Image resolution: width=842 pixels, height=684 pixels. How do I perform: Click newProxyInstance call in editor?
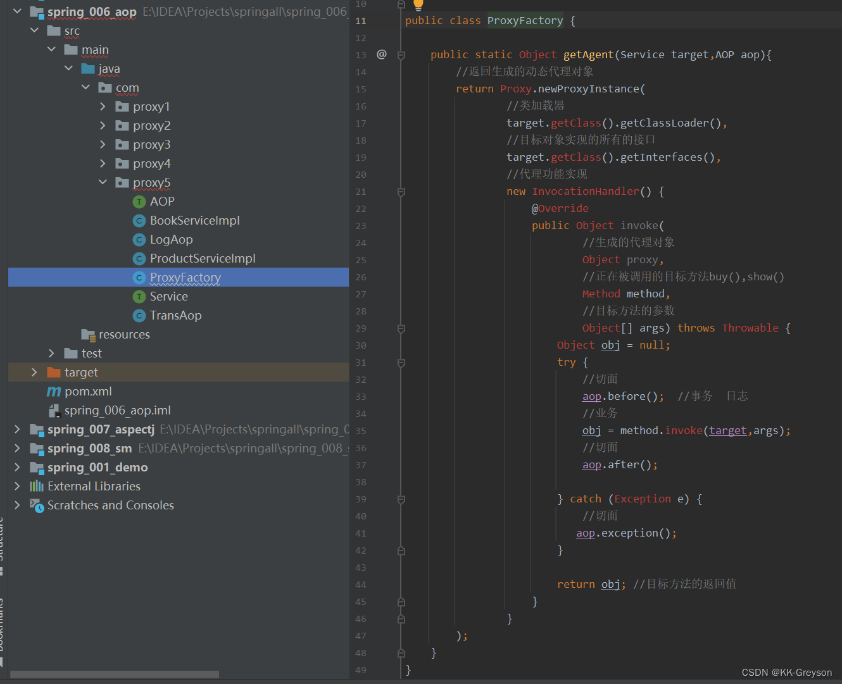(x=588, y=89)
